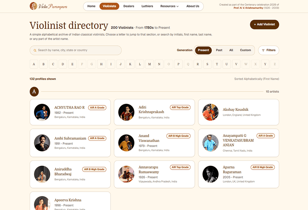Viewport: 308px width, 210px height.
Task: Open Anayampatti G Venkatasubramanian photo
Action: 211,143
